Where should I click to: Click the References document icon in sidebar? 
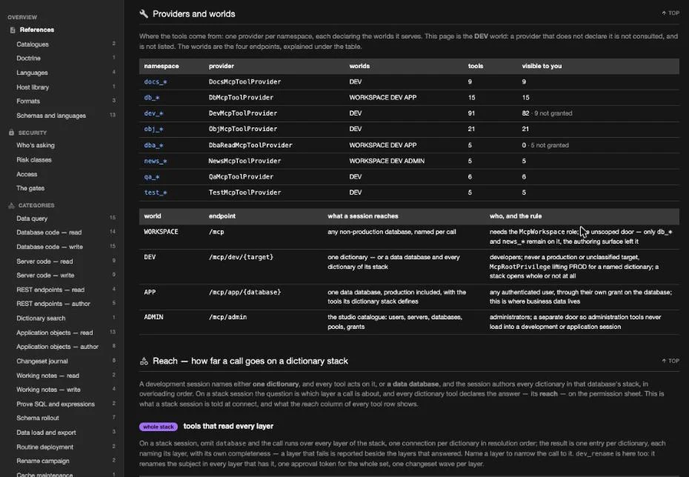point(13,30)
